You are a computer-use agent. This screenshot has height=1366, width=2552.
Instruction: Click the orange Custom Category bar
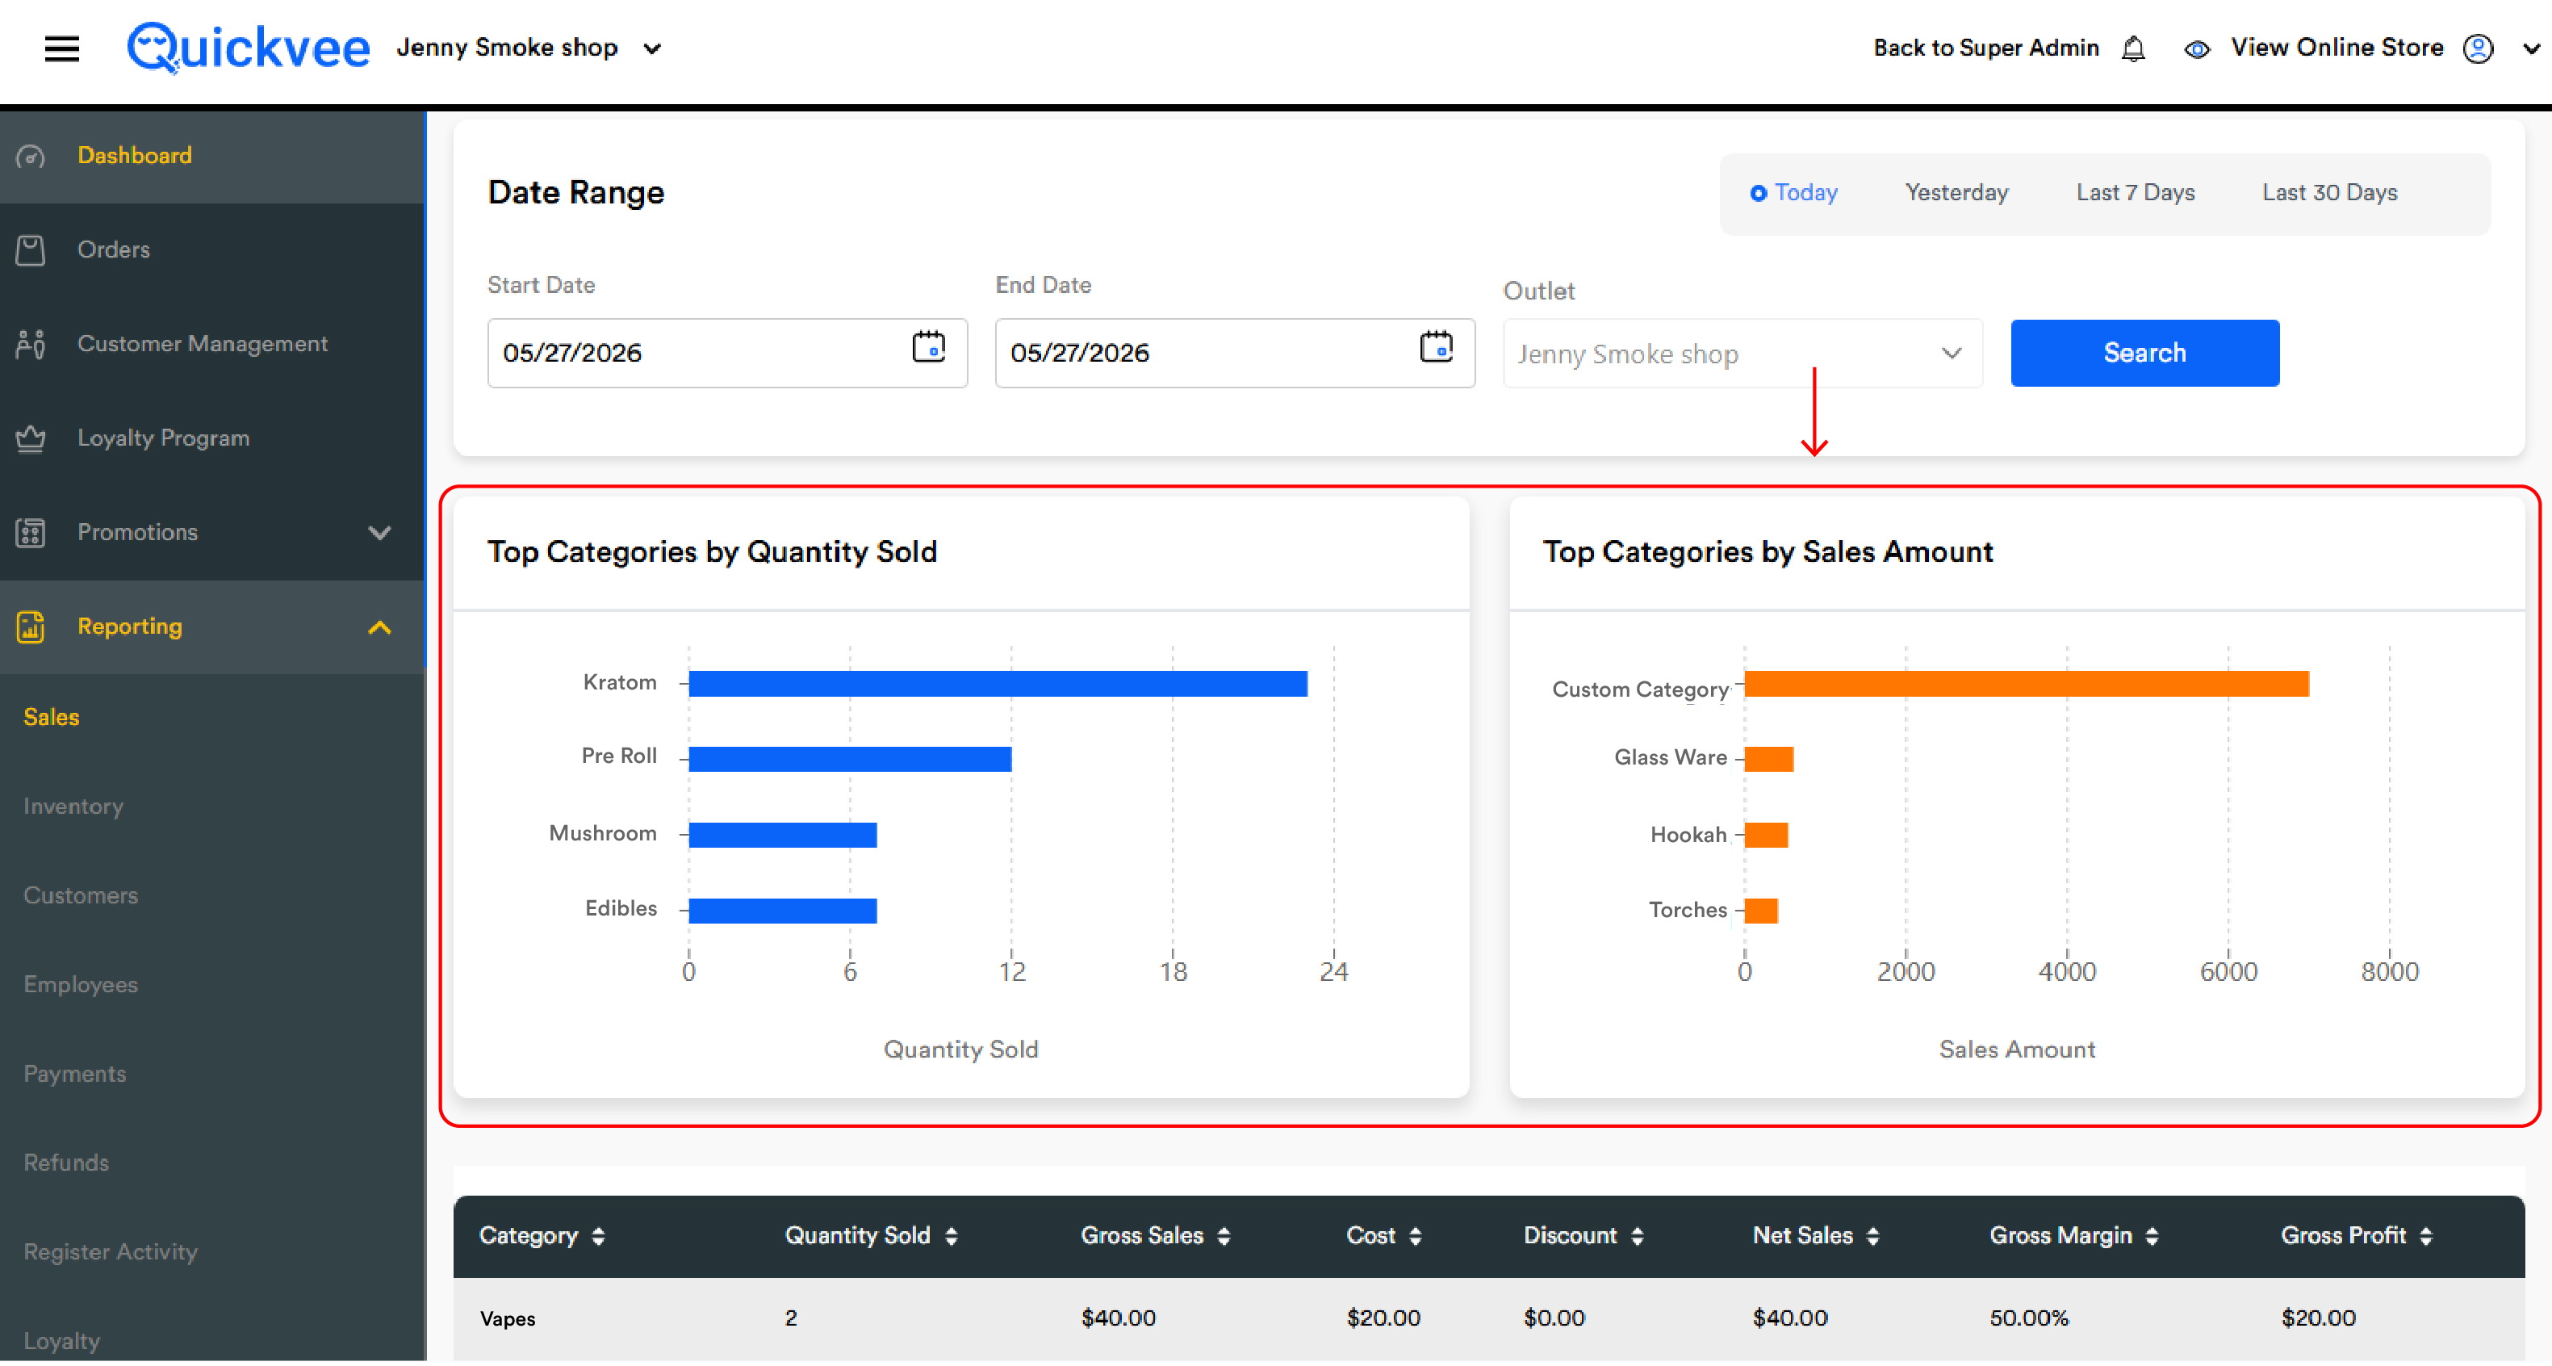coord(2026,684)
